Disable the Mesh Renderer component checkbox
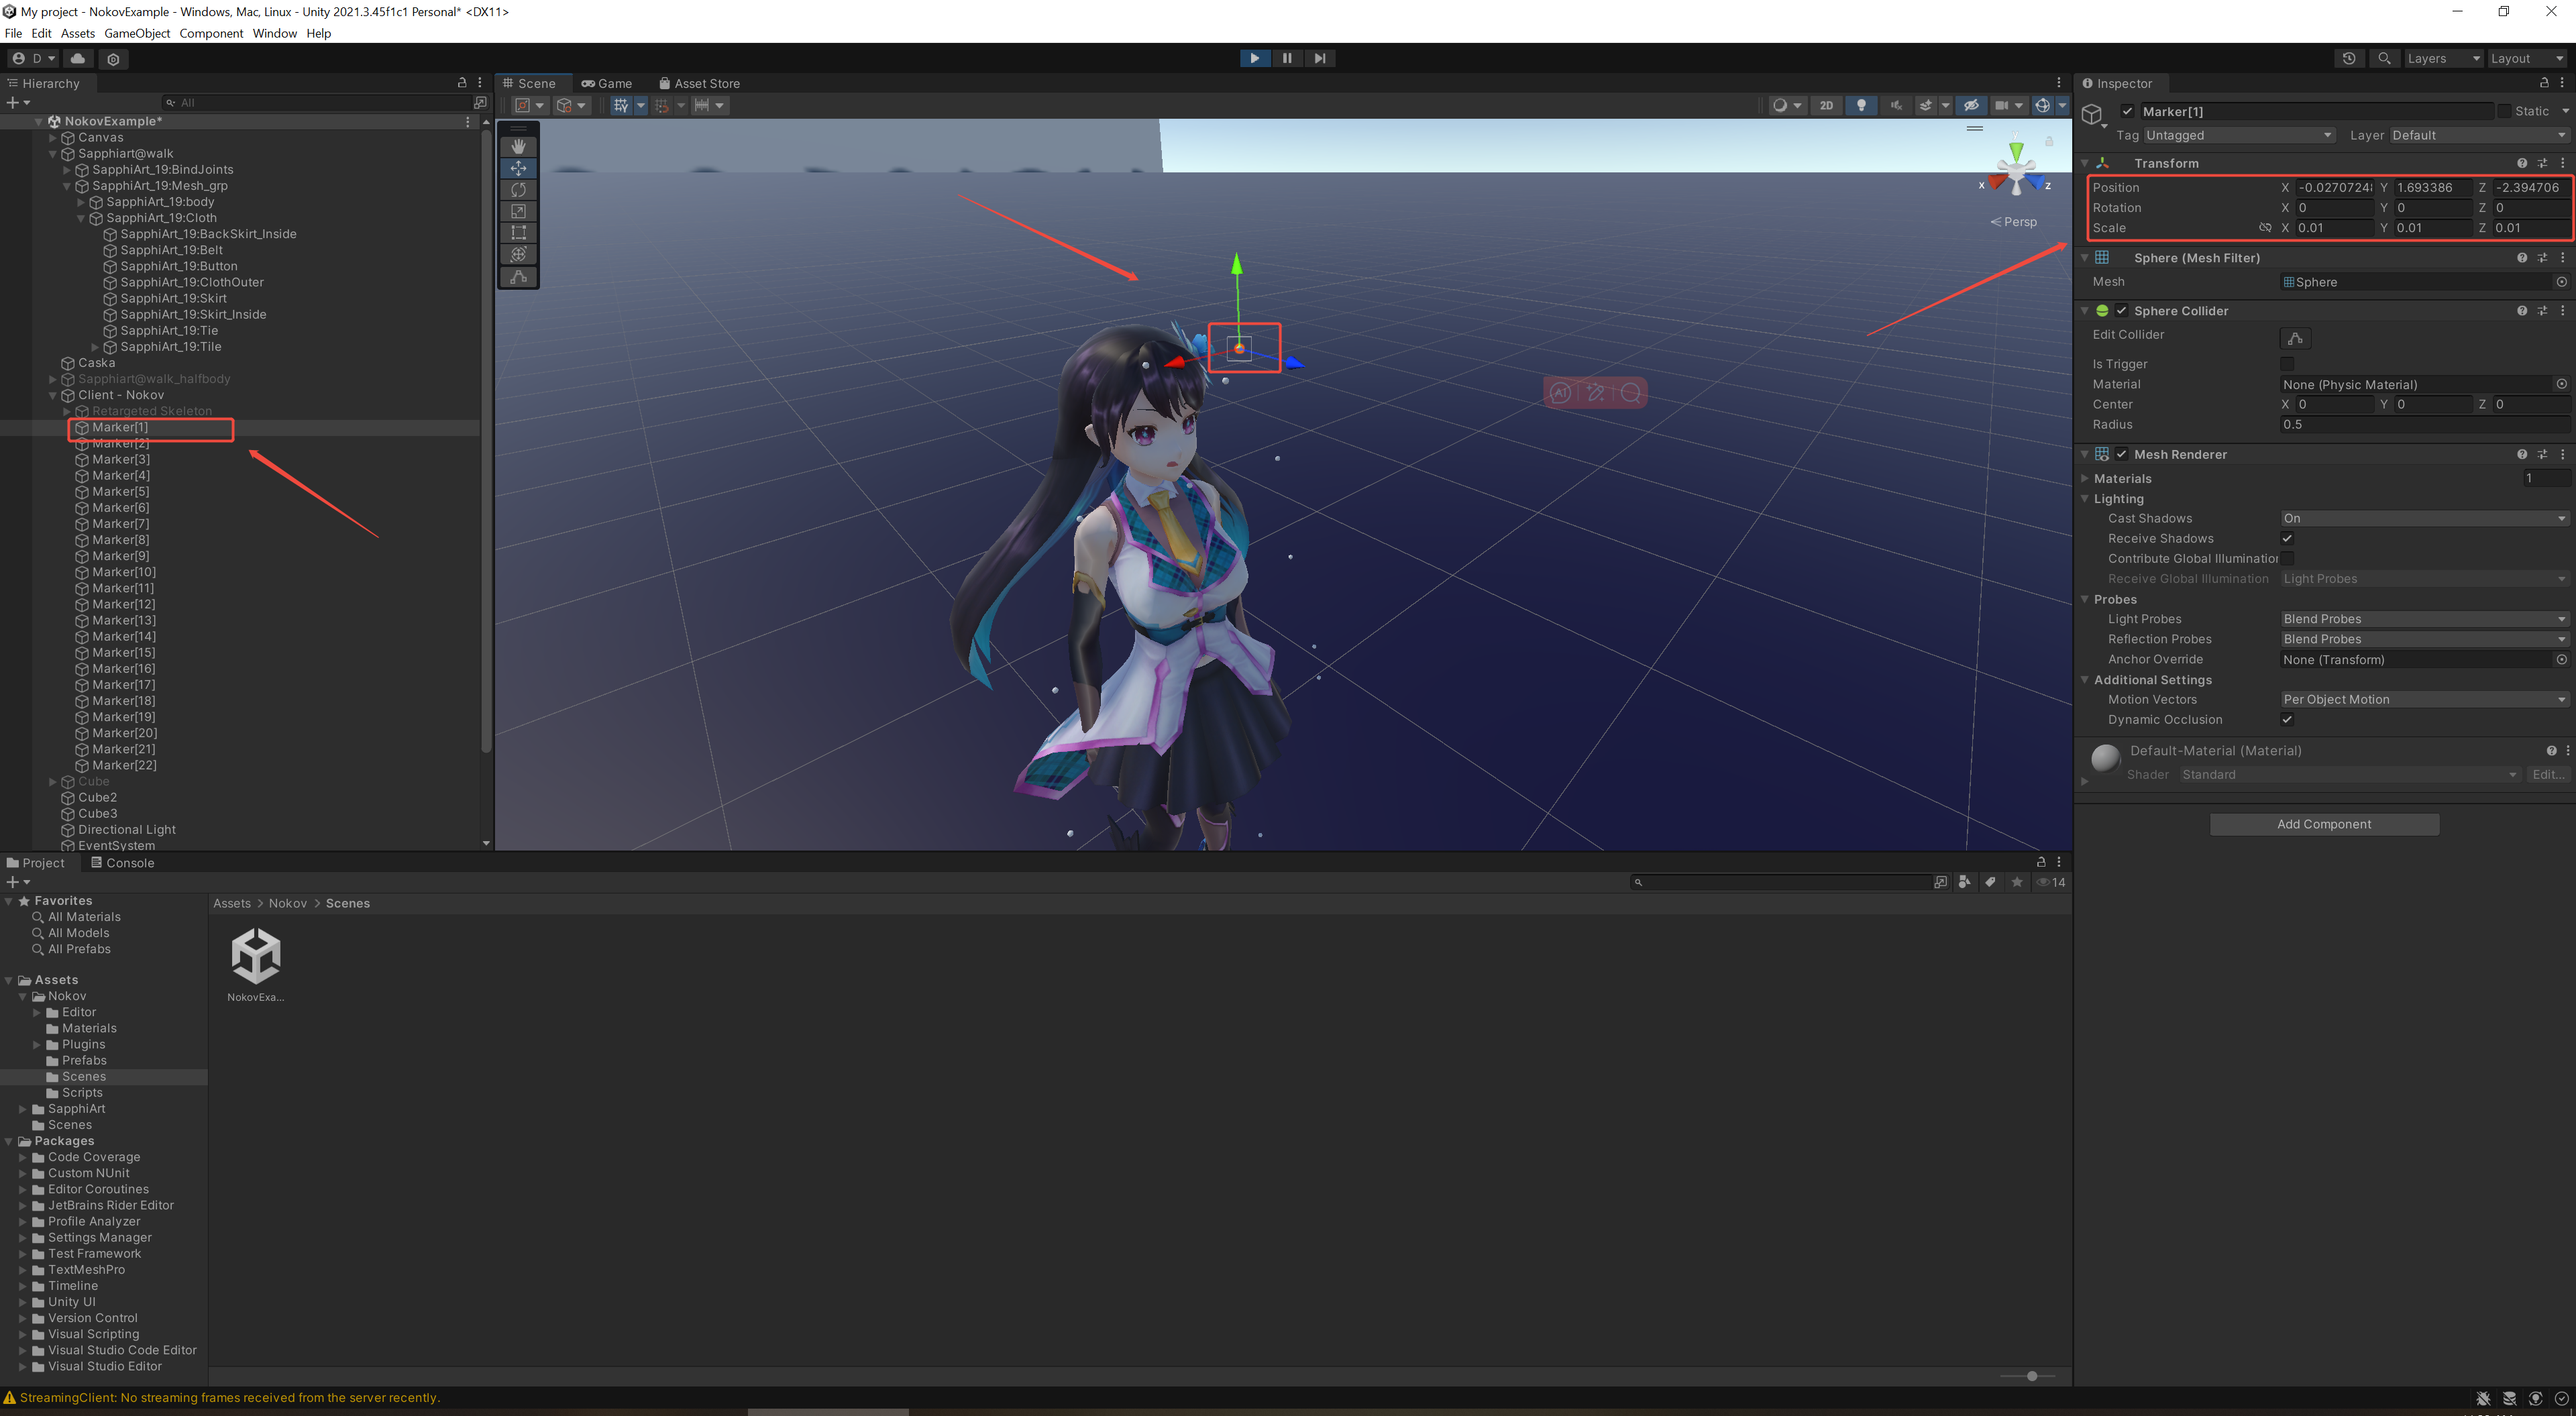Viewport: 2576px width, 1416px height. 2121,454
